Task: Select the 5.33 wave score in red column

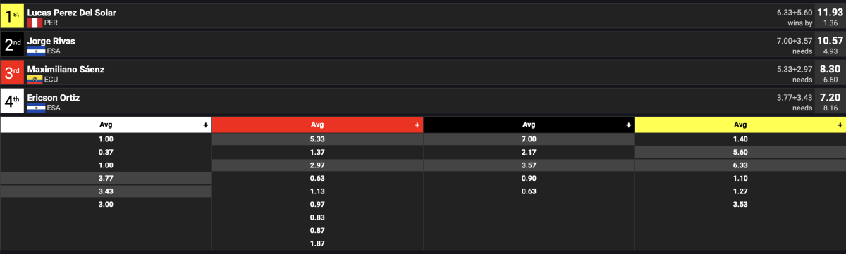Action: pyautogui.click(x=317, y=140)
